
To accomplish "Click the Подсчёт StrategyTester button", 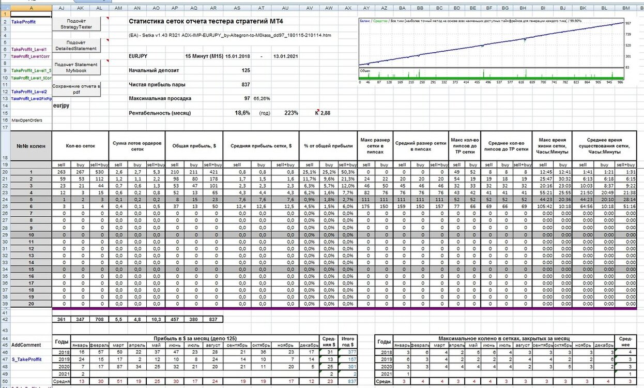I will [77, 24].
